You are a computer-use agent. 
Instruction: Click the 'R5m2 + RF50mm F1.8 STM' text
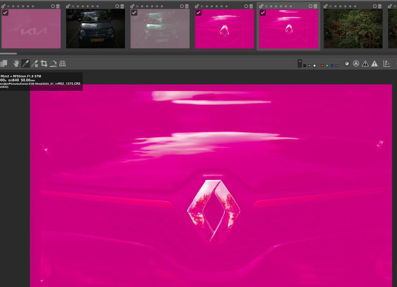21,76
